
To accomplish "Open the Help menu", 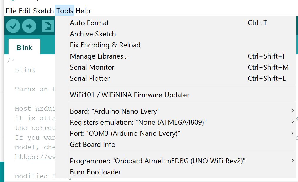I will [83, 11].
